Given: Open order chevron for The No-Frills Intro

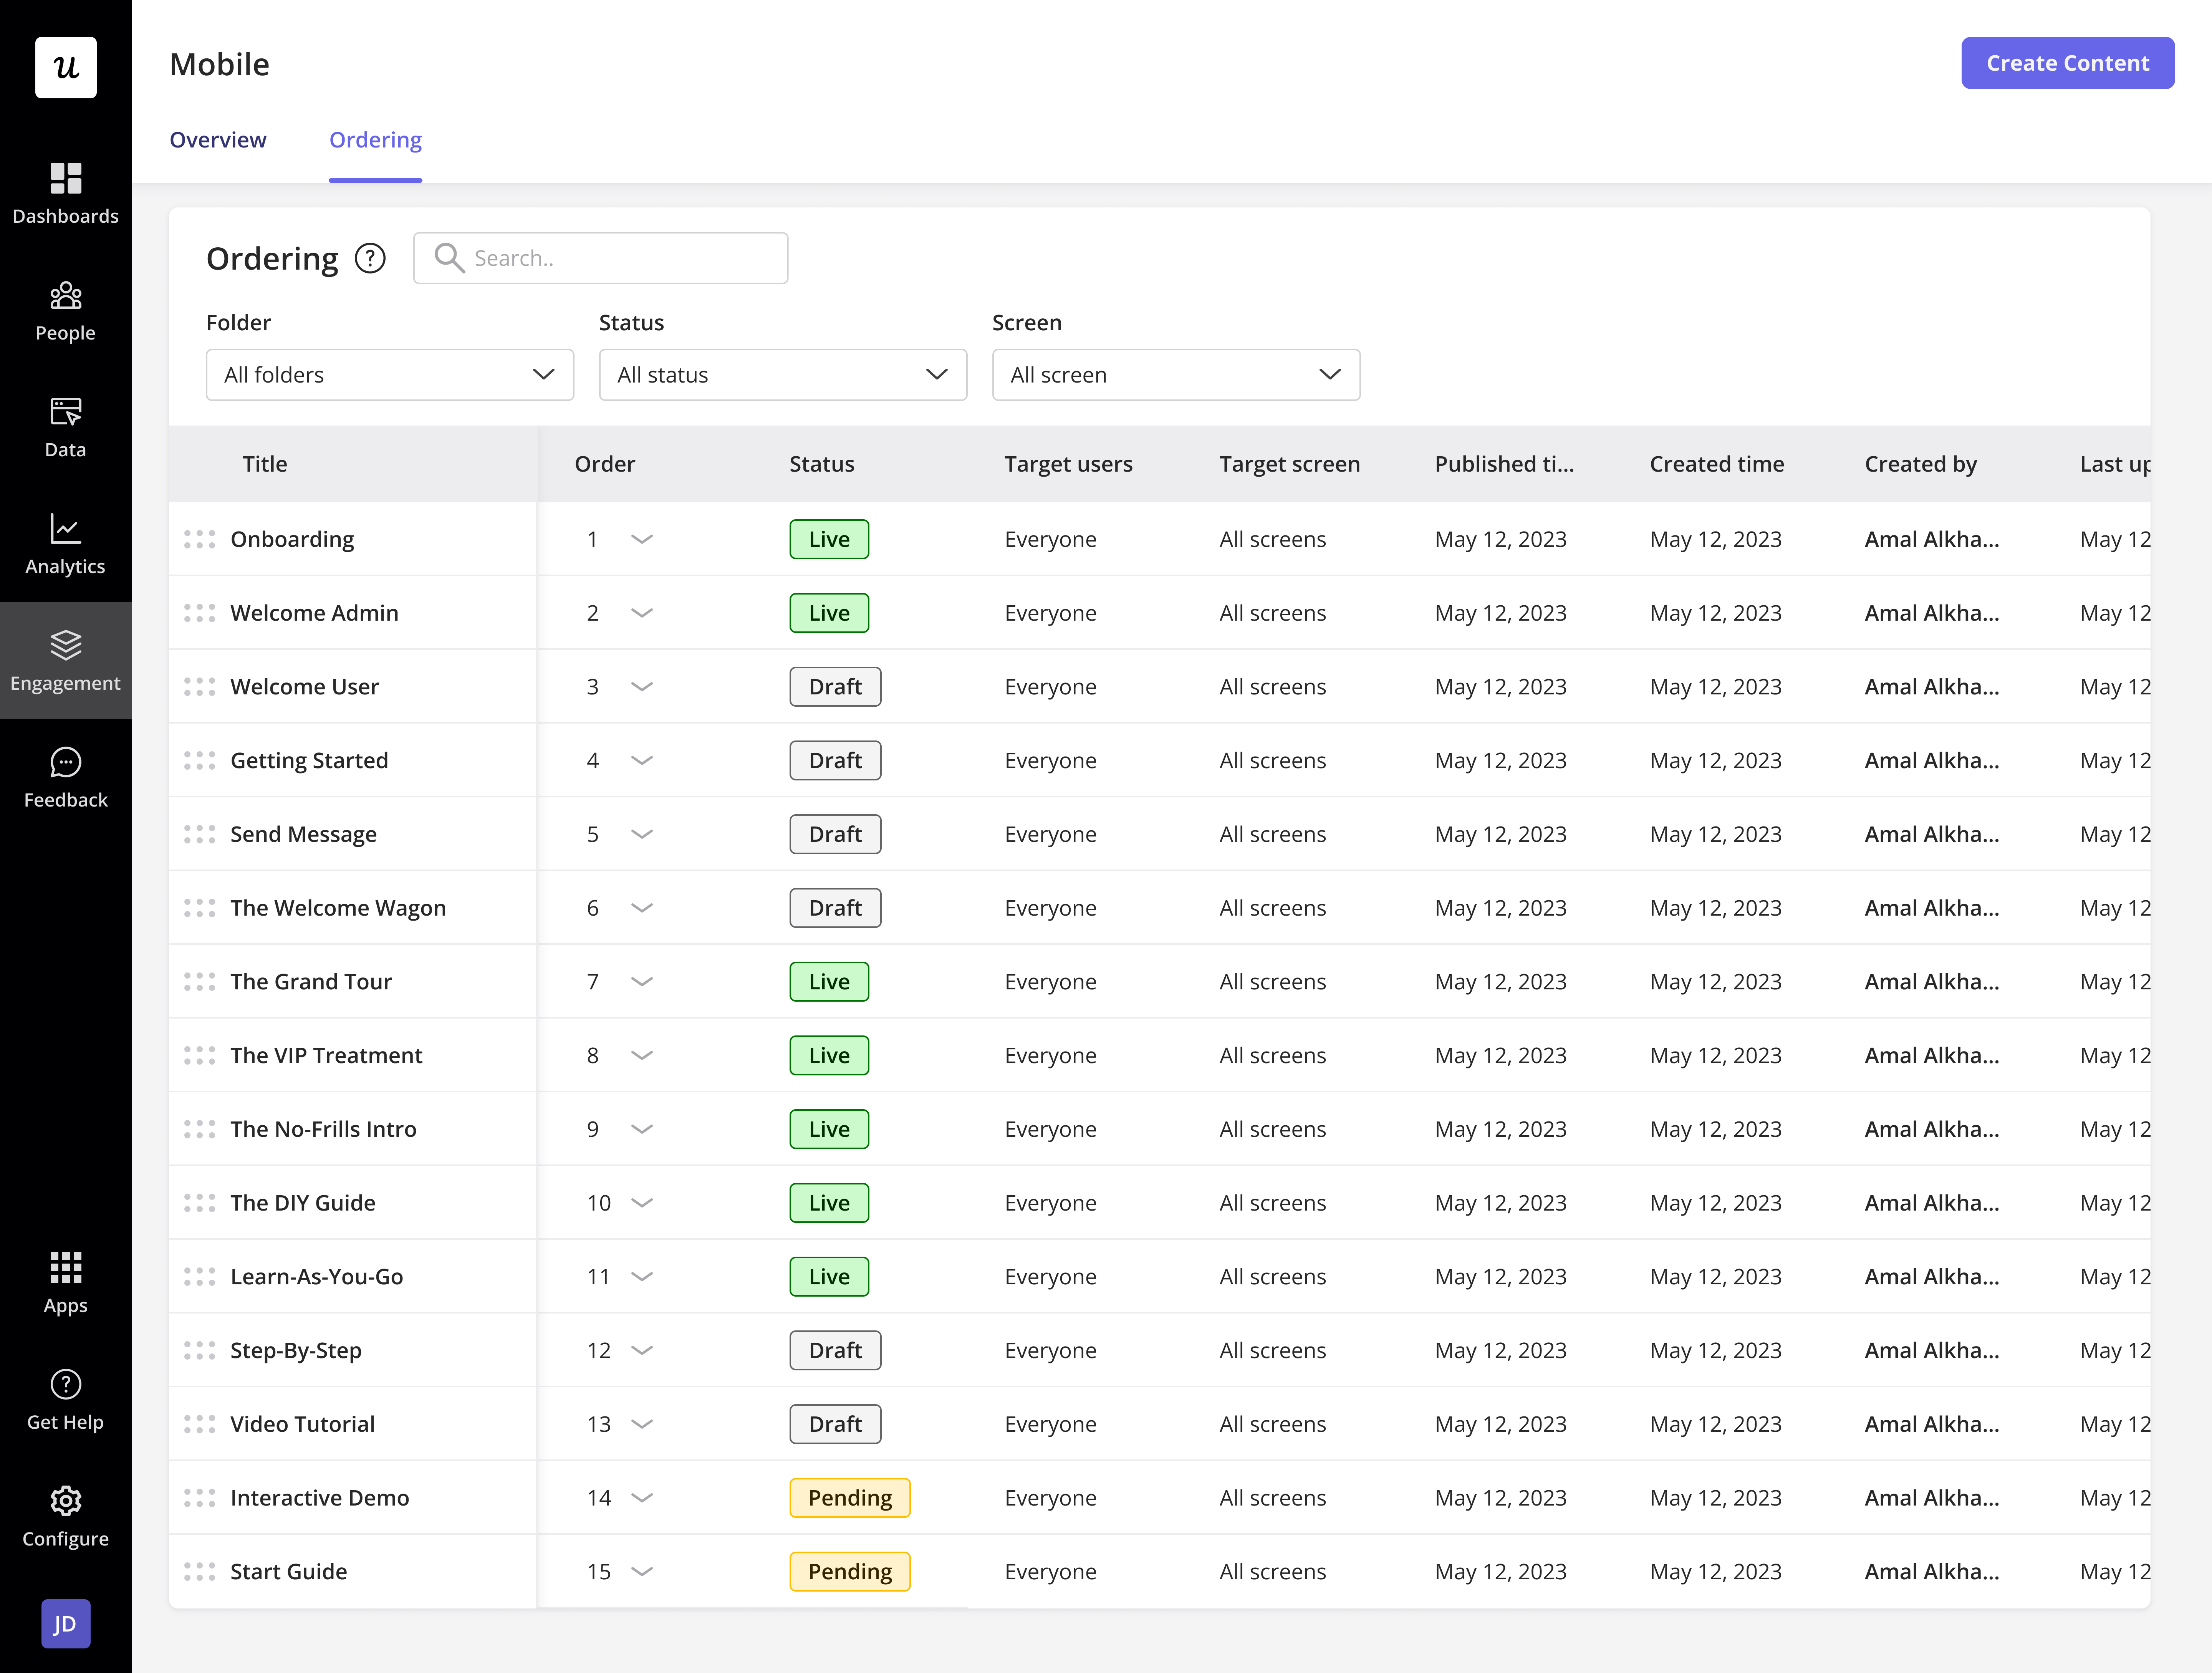Looking at the screenshot, I should tap(642, 1129).
